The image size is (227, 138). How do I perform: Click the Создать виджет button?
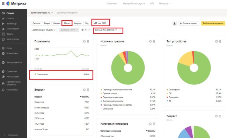189,23
